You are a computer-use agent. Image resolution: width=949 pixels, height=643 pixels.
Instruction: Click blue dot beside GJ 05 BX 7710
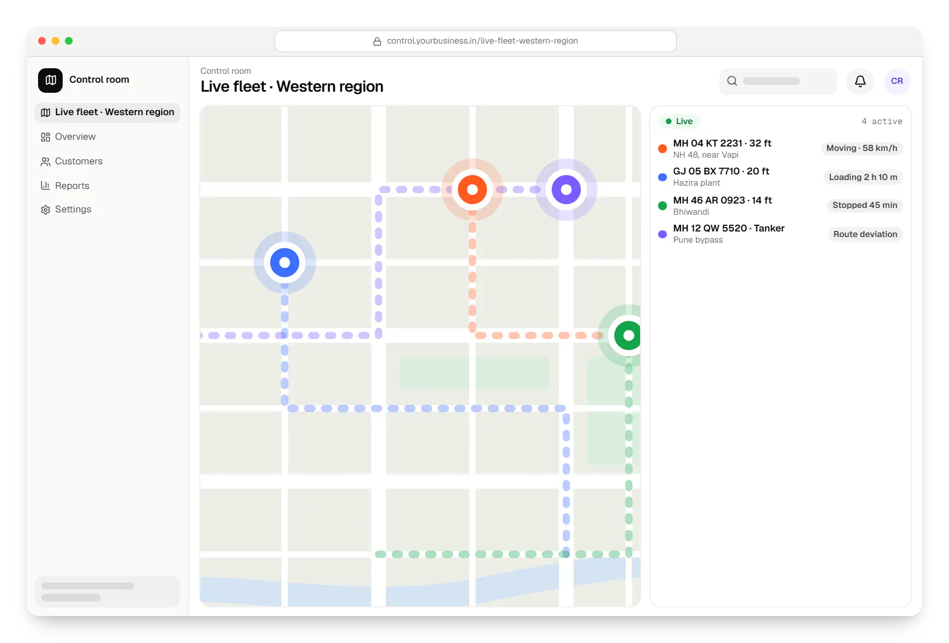coord(663,177)
